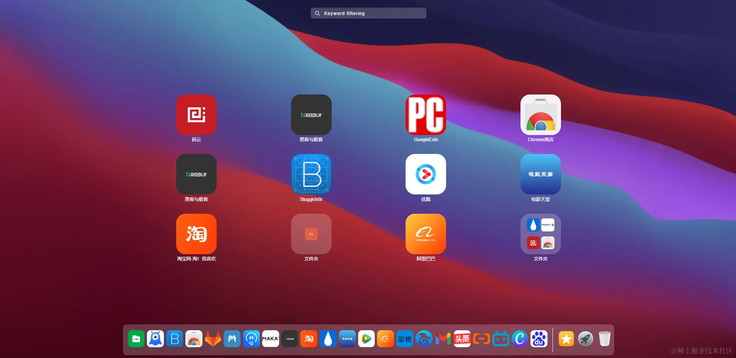Viewport: 736px width, 358px height.
Task: Open the Trash icon in dock
Action: (x=605, y=339)
